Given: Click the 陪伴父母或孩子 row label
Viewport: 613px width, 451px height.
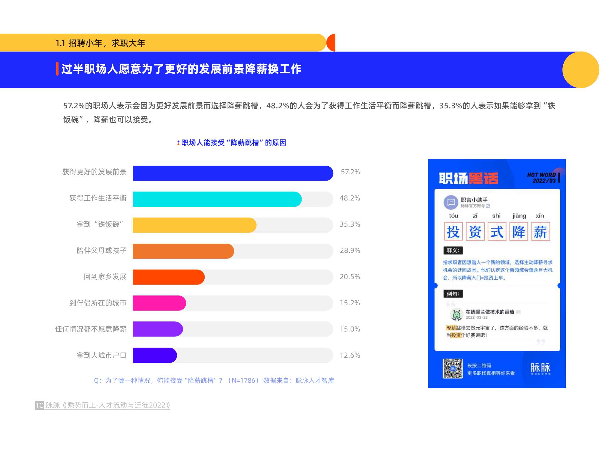Looking at the screenshot, I should point(102,251).
